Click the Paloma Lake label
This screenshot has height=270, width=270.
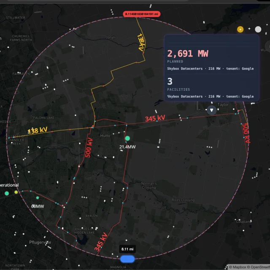click(44, 118)
